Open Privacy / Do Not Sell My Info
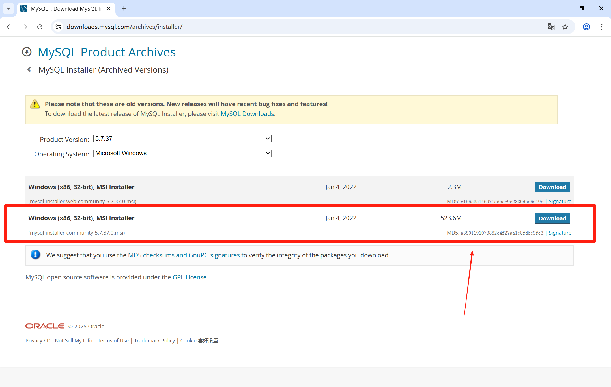Viewport: 611px width, 387px height. (59, 341)
